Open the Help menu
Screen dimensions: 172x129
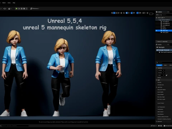[14, 3]
